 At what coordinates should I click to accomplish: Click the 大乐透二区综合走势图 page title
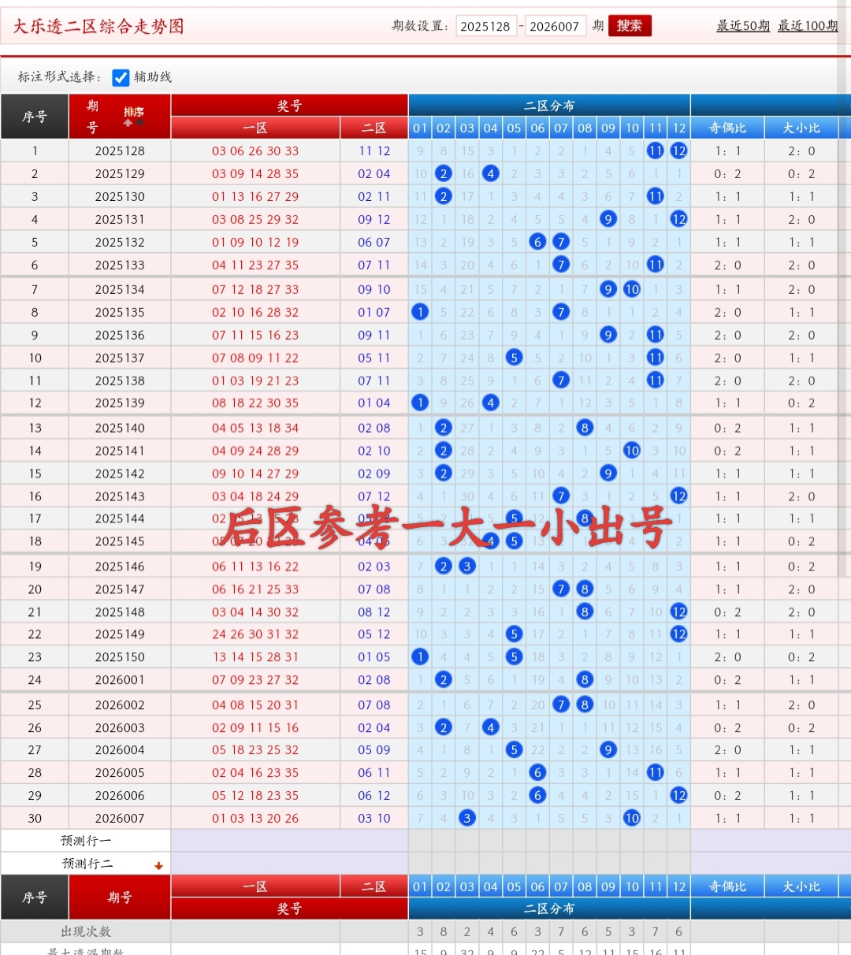coord(98,26)
